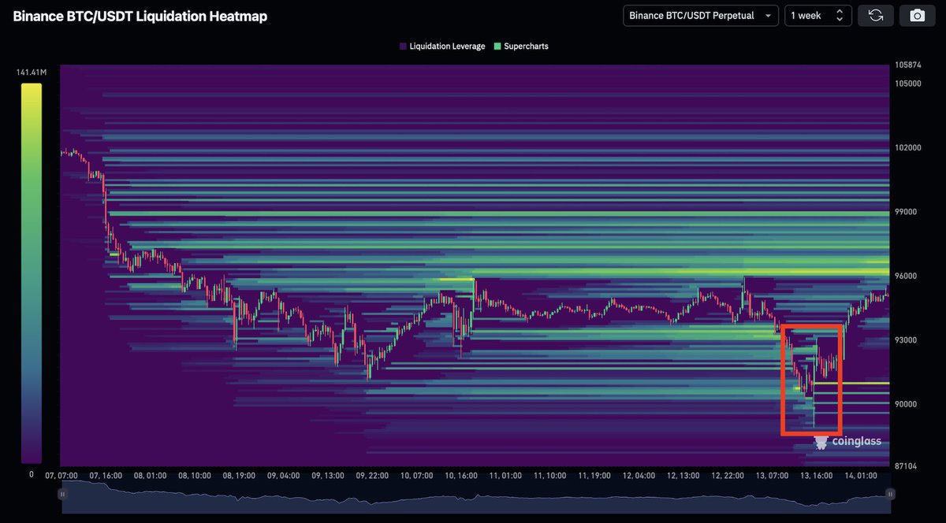The height and width of the screenshot is (523, 946).
Task: Click the right handle of the range slider
Action: [x=890, y=494]
